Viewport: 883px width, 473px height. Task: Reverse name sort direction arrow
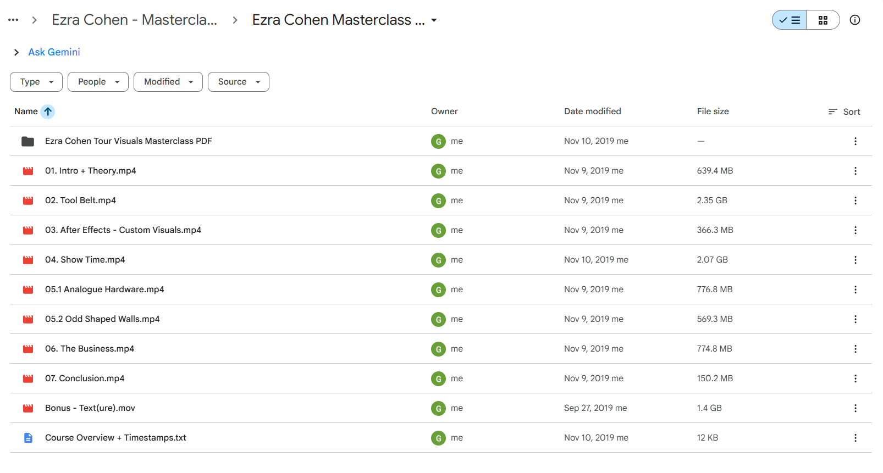click(48, 112)
